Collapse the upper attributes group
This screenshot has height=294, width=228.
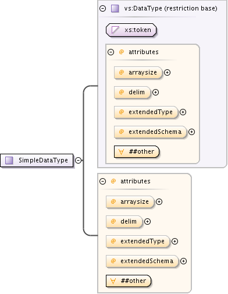click(111, 52)
